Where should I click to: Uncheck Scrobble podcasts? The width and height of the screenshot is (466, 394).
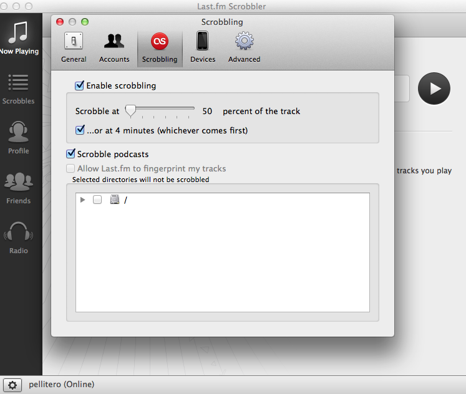point(70,154)
